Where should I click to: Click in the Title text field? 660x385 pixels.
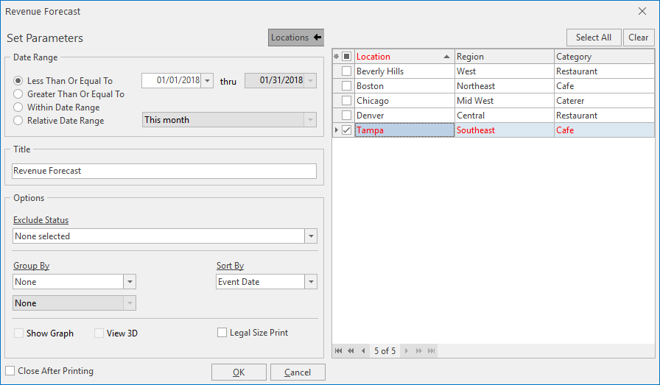164,171
